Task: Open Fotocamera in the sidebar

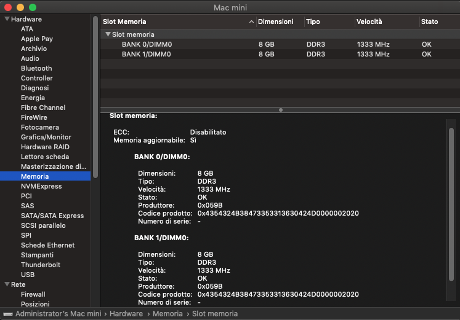Action: pos(40,127)
